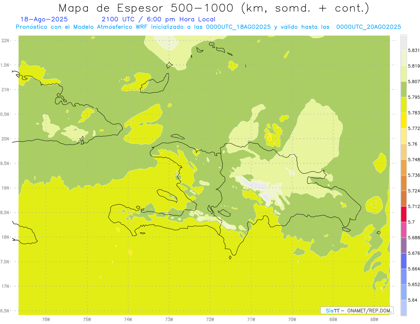Click the longitude label '70W'
The image size is (420, 324).
[292, 319]
